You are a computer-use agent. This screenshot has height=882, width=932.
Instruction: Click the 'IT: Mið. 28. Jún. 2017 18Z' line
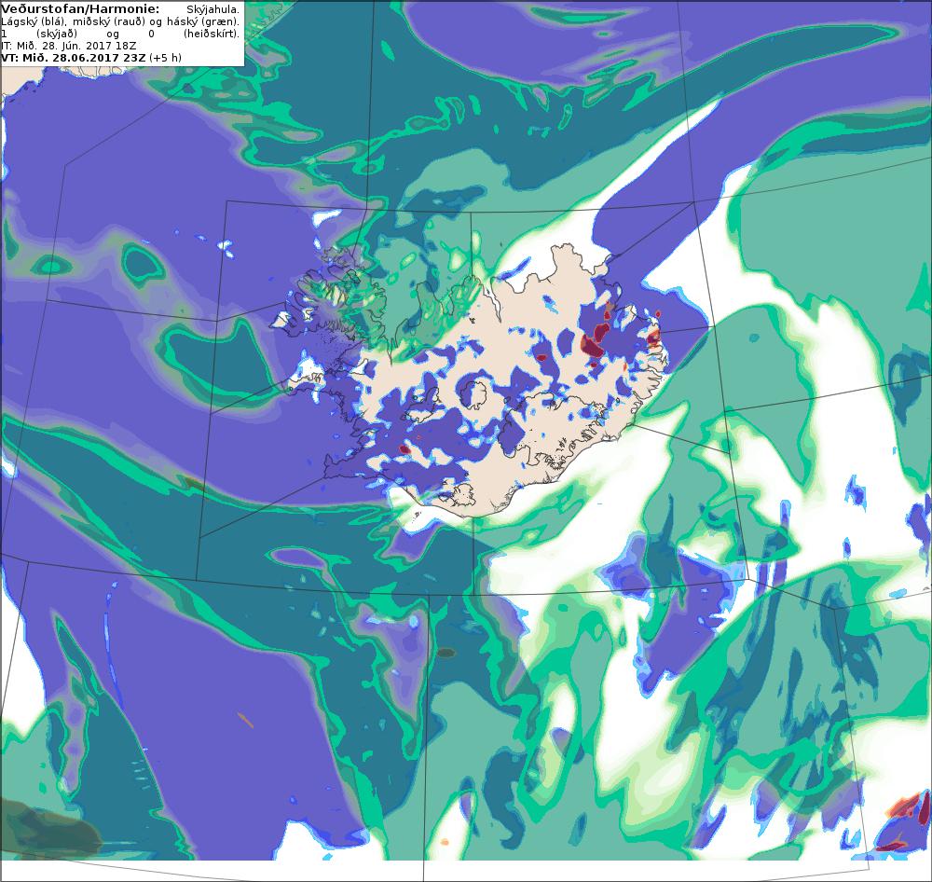[x=68, y=46]
